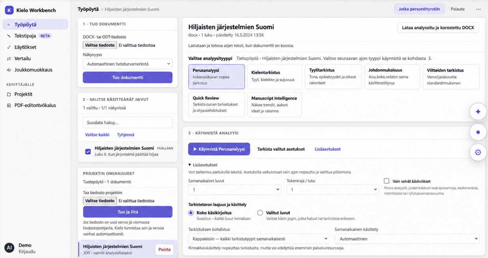Click the Poista button
This screenshot has height=258, width=488.
[165, 249]
